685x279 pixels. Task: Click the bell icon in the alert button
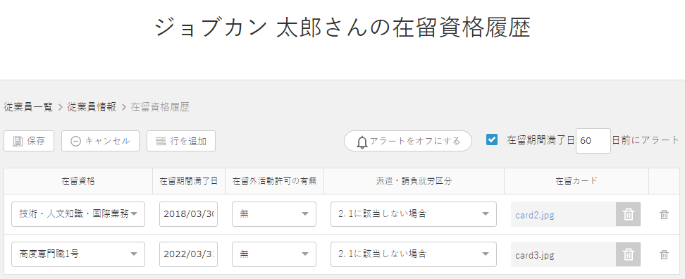pos(362,142)
